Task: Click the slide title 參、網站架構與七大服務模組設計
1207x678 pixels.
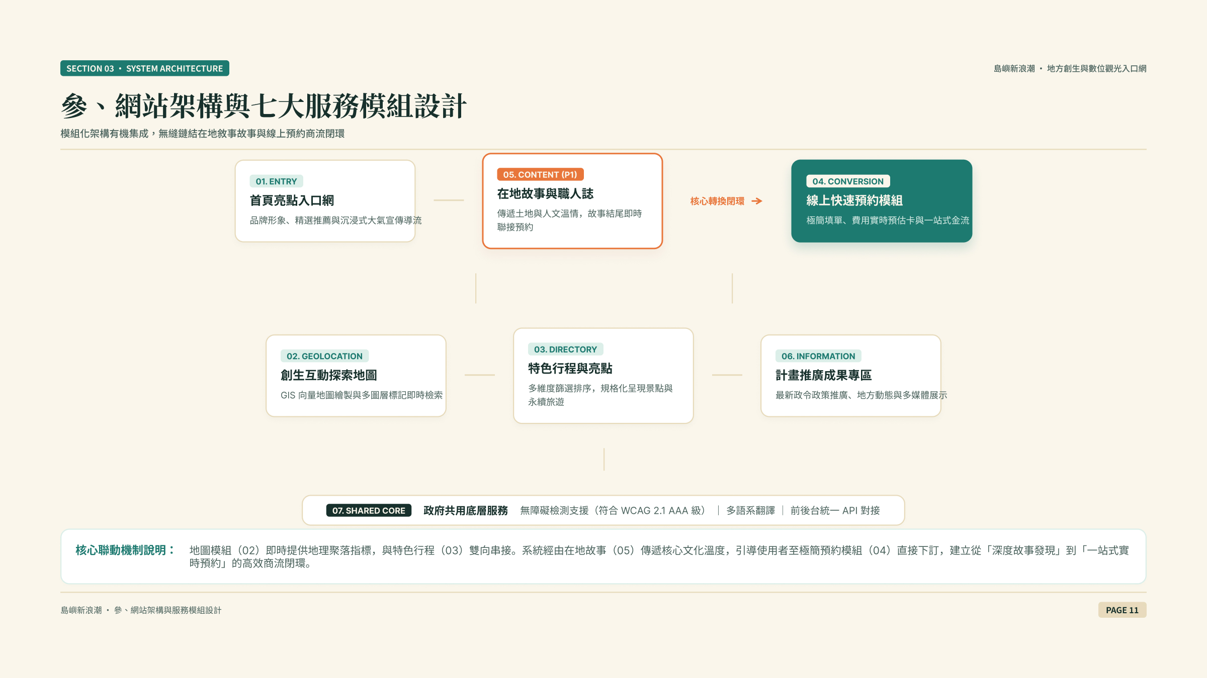Action: 264,106
